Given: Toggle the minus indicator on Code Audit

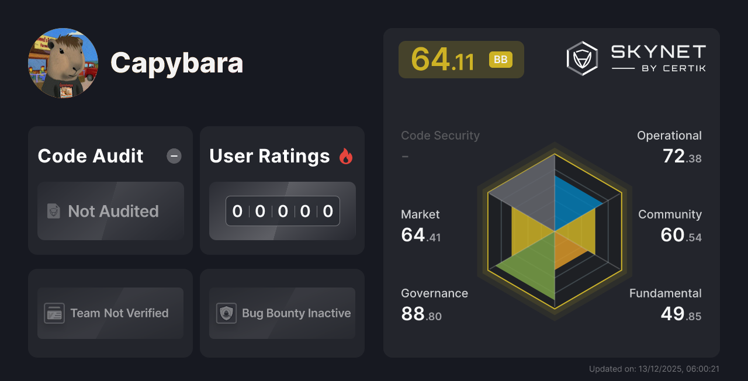Looking at the screenshot, I should pos(174,156).
